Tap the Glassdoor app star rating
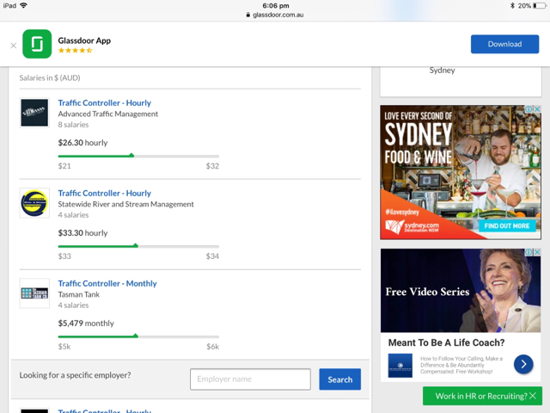550x413 pixels. tap(75, 51)
